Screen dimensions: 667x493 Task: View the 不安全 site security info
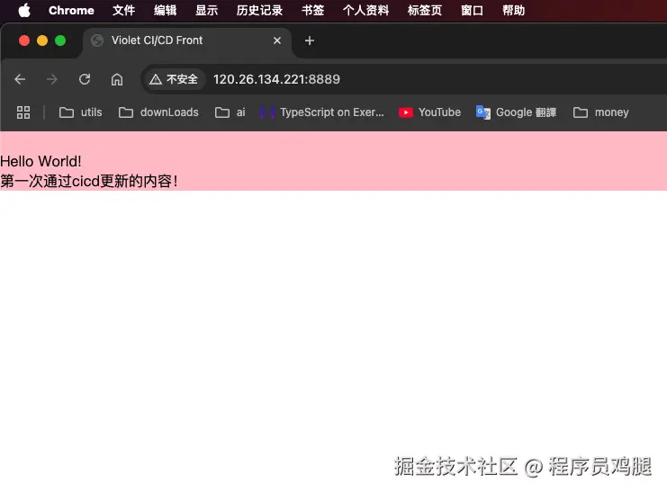174,79
